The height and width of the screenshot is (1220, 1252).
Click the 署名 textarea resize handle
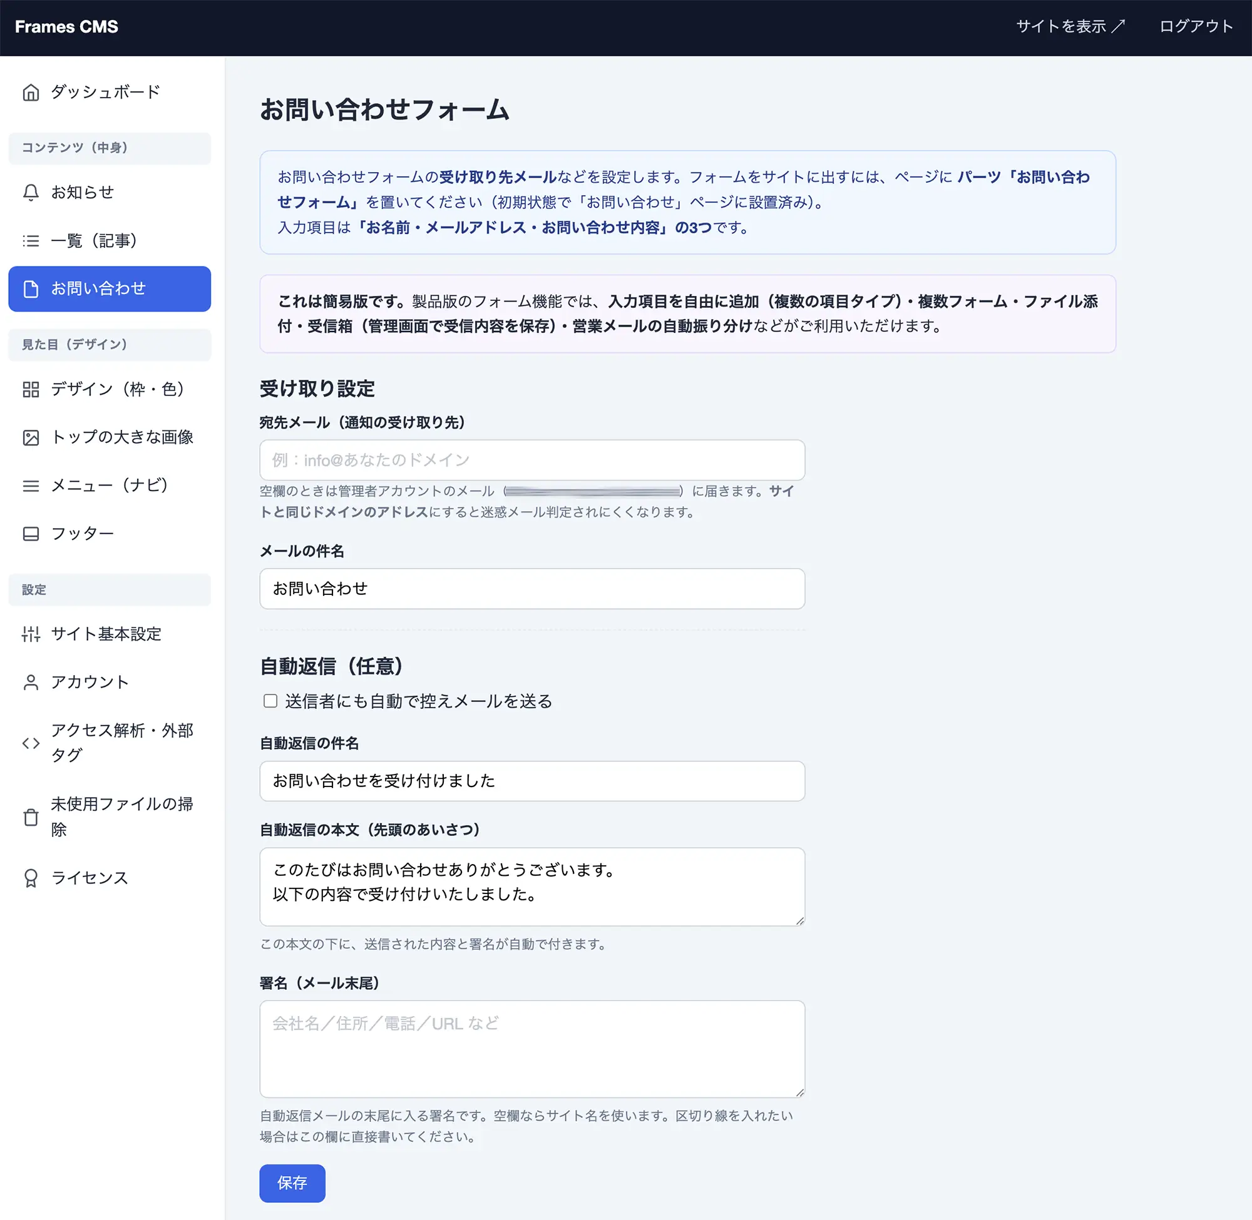[799, 1092]
